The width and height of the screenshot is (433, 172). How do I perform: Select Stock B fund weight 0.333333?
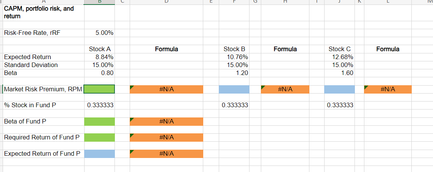(234, 105)
